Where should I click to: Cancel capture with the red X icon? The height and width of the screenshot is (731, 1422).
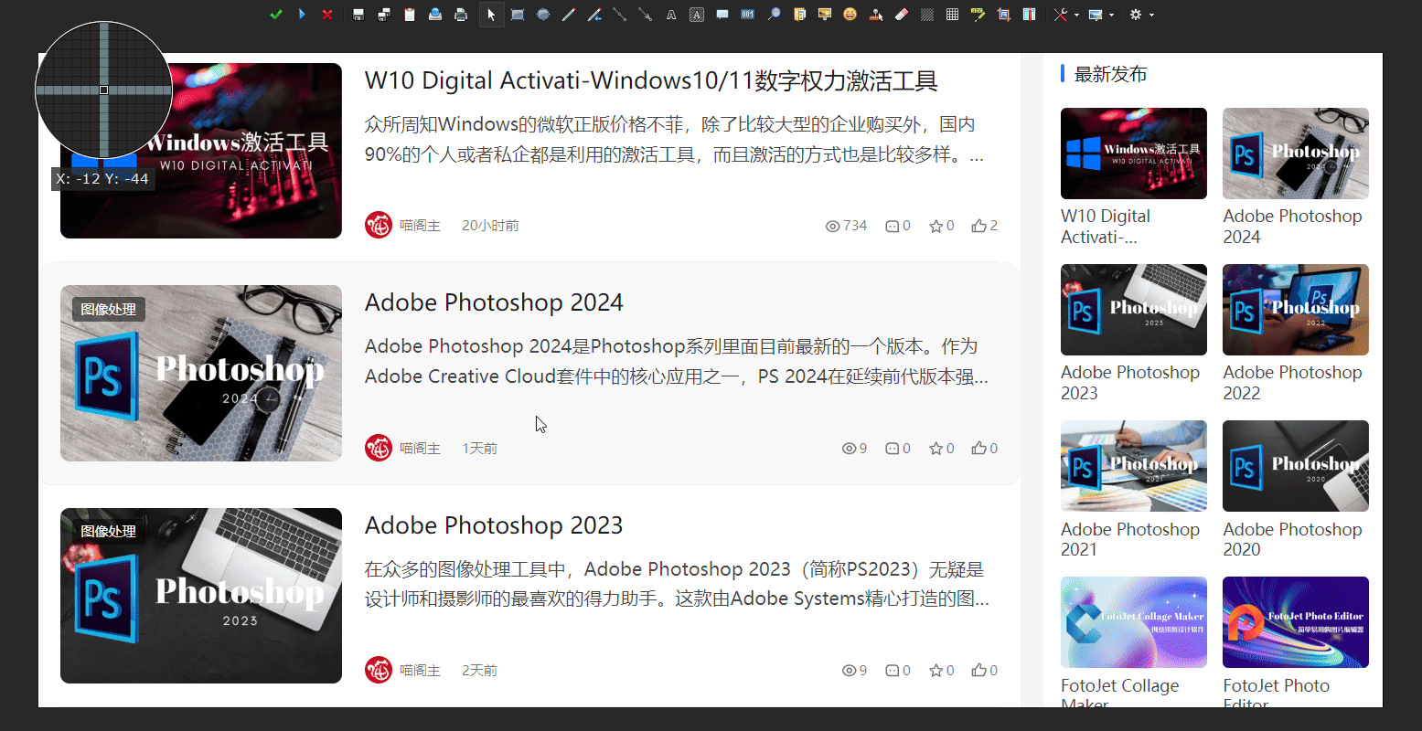coord(327,15)
